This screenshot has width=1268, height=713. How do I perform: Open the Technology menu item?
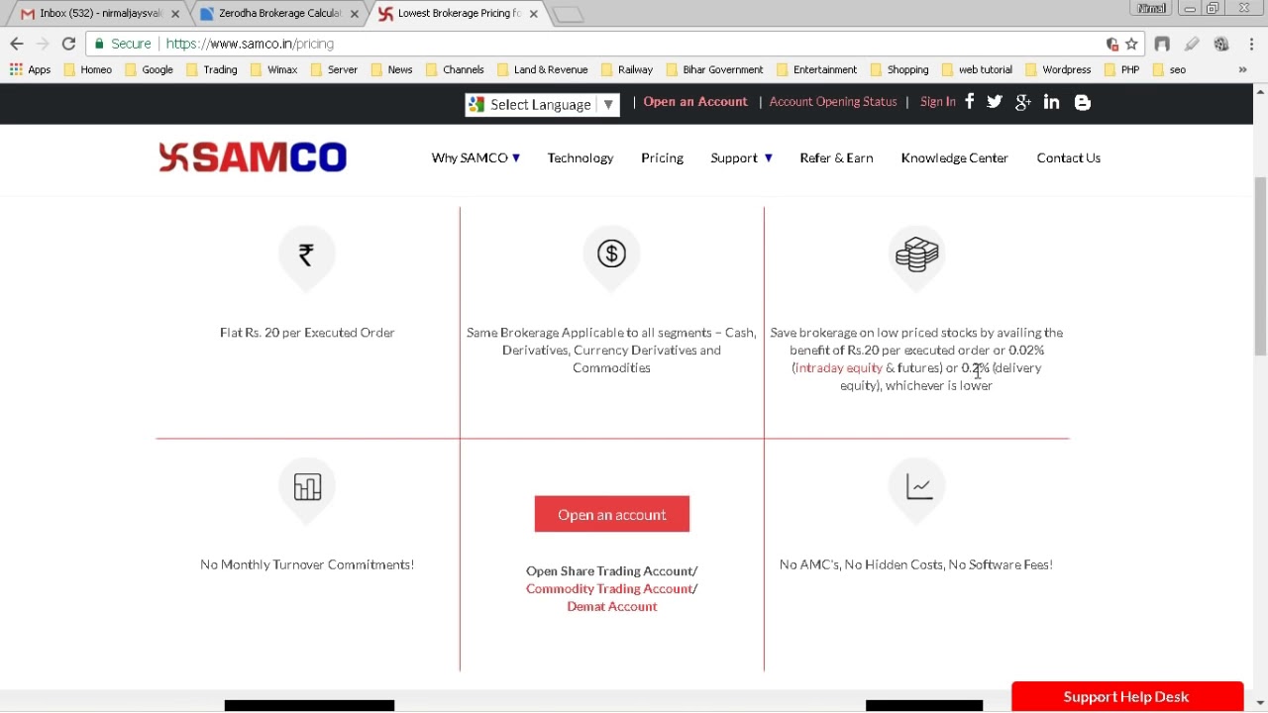(581, 157)
